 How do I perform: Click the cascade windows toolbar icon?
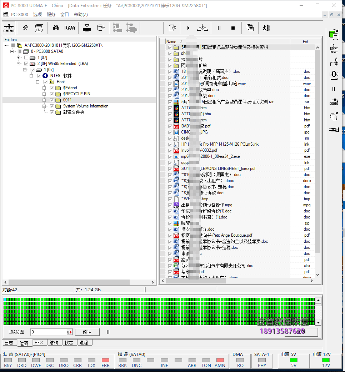pos(250,28)
